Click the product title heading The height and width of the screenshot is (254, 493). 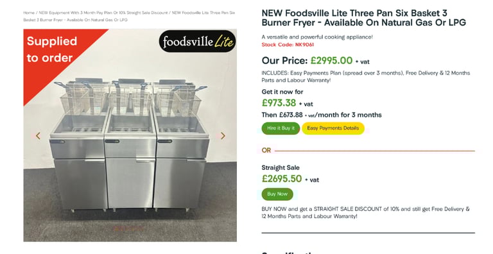pos(364,18)
